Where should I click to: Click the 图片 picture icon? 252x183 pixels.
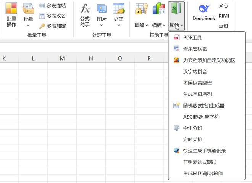click(x=102, y=8)
